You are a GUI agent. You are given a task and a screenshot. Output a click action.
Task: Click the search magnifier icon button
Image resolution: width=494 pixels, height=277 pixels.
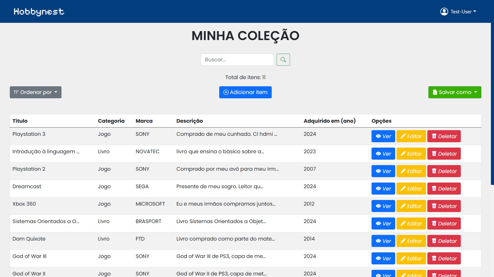(x=283, y=59)
